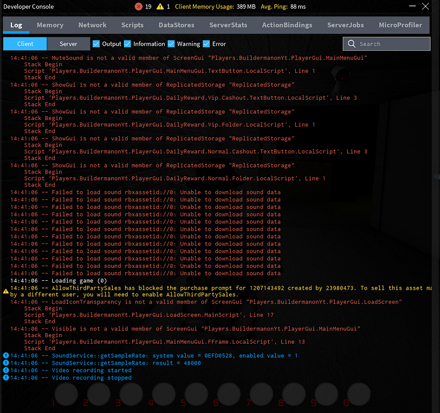Screen dimensions: 440x413
Task: Click the magnifying glass search icon
Action: pos(352,44)
